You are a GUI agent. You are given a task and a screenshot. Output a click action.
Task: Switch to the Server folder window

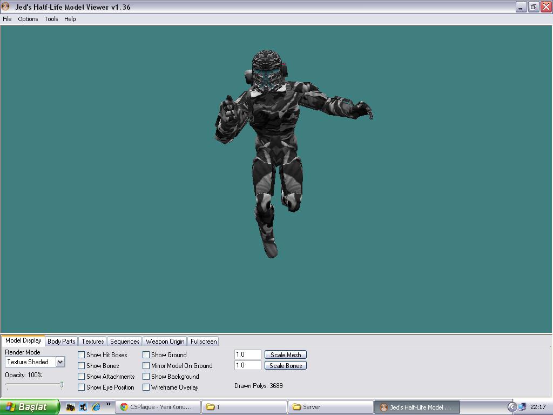pos(330,407)
